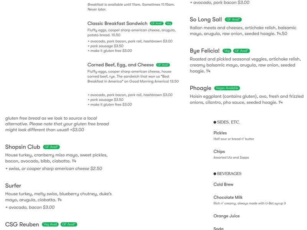Click GF Avail badge on Corned Beef sandwich
This screenshot has height=230, width=307.
(163, 65)
